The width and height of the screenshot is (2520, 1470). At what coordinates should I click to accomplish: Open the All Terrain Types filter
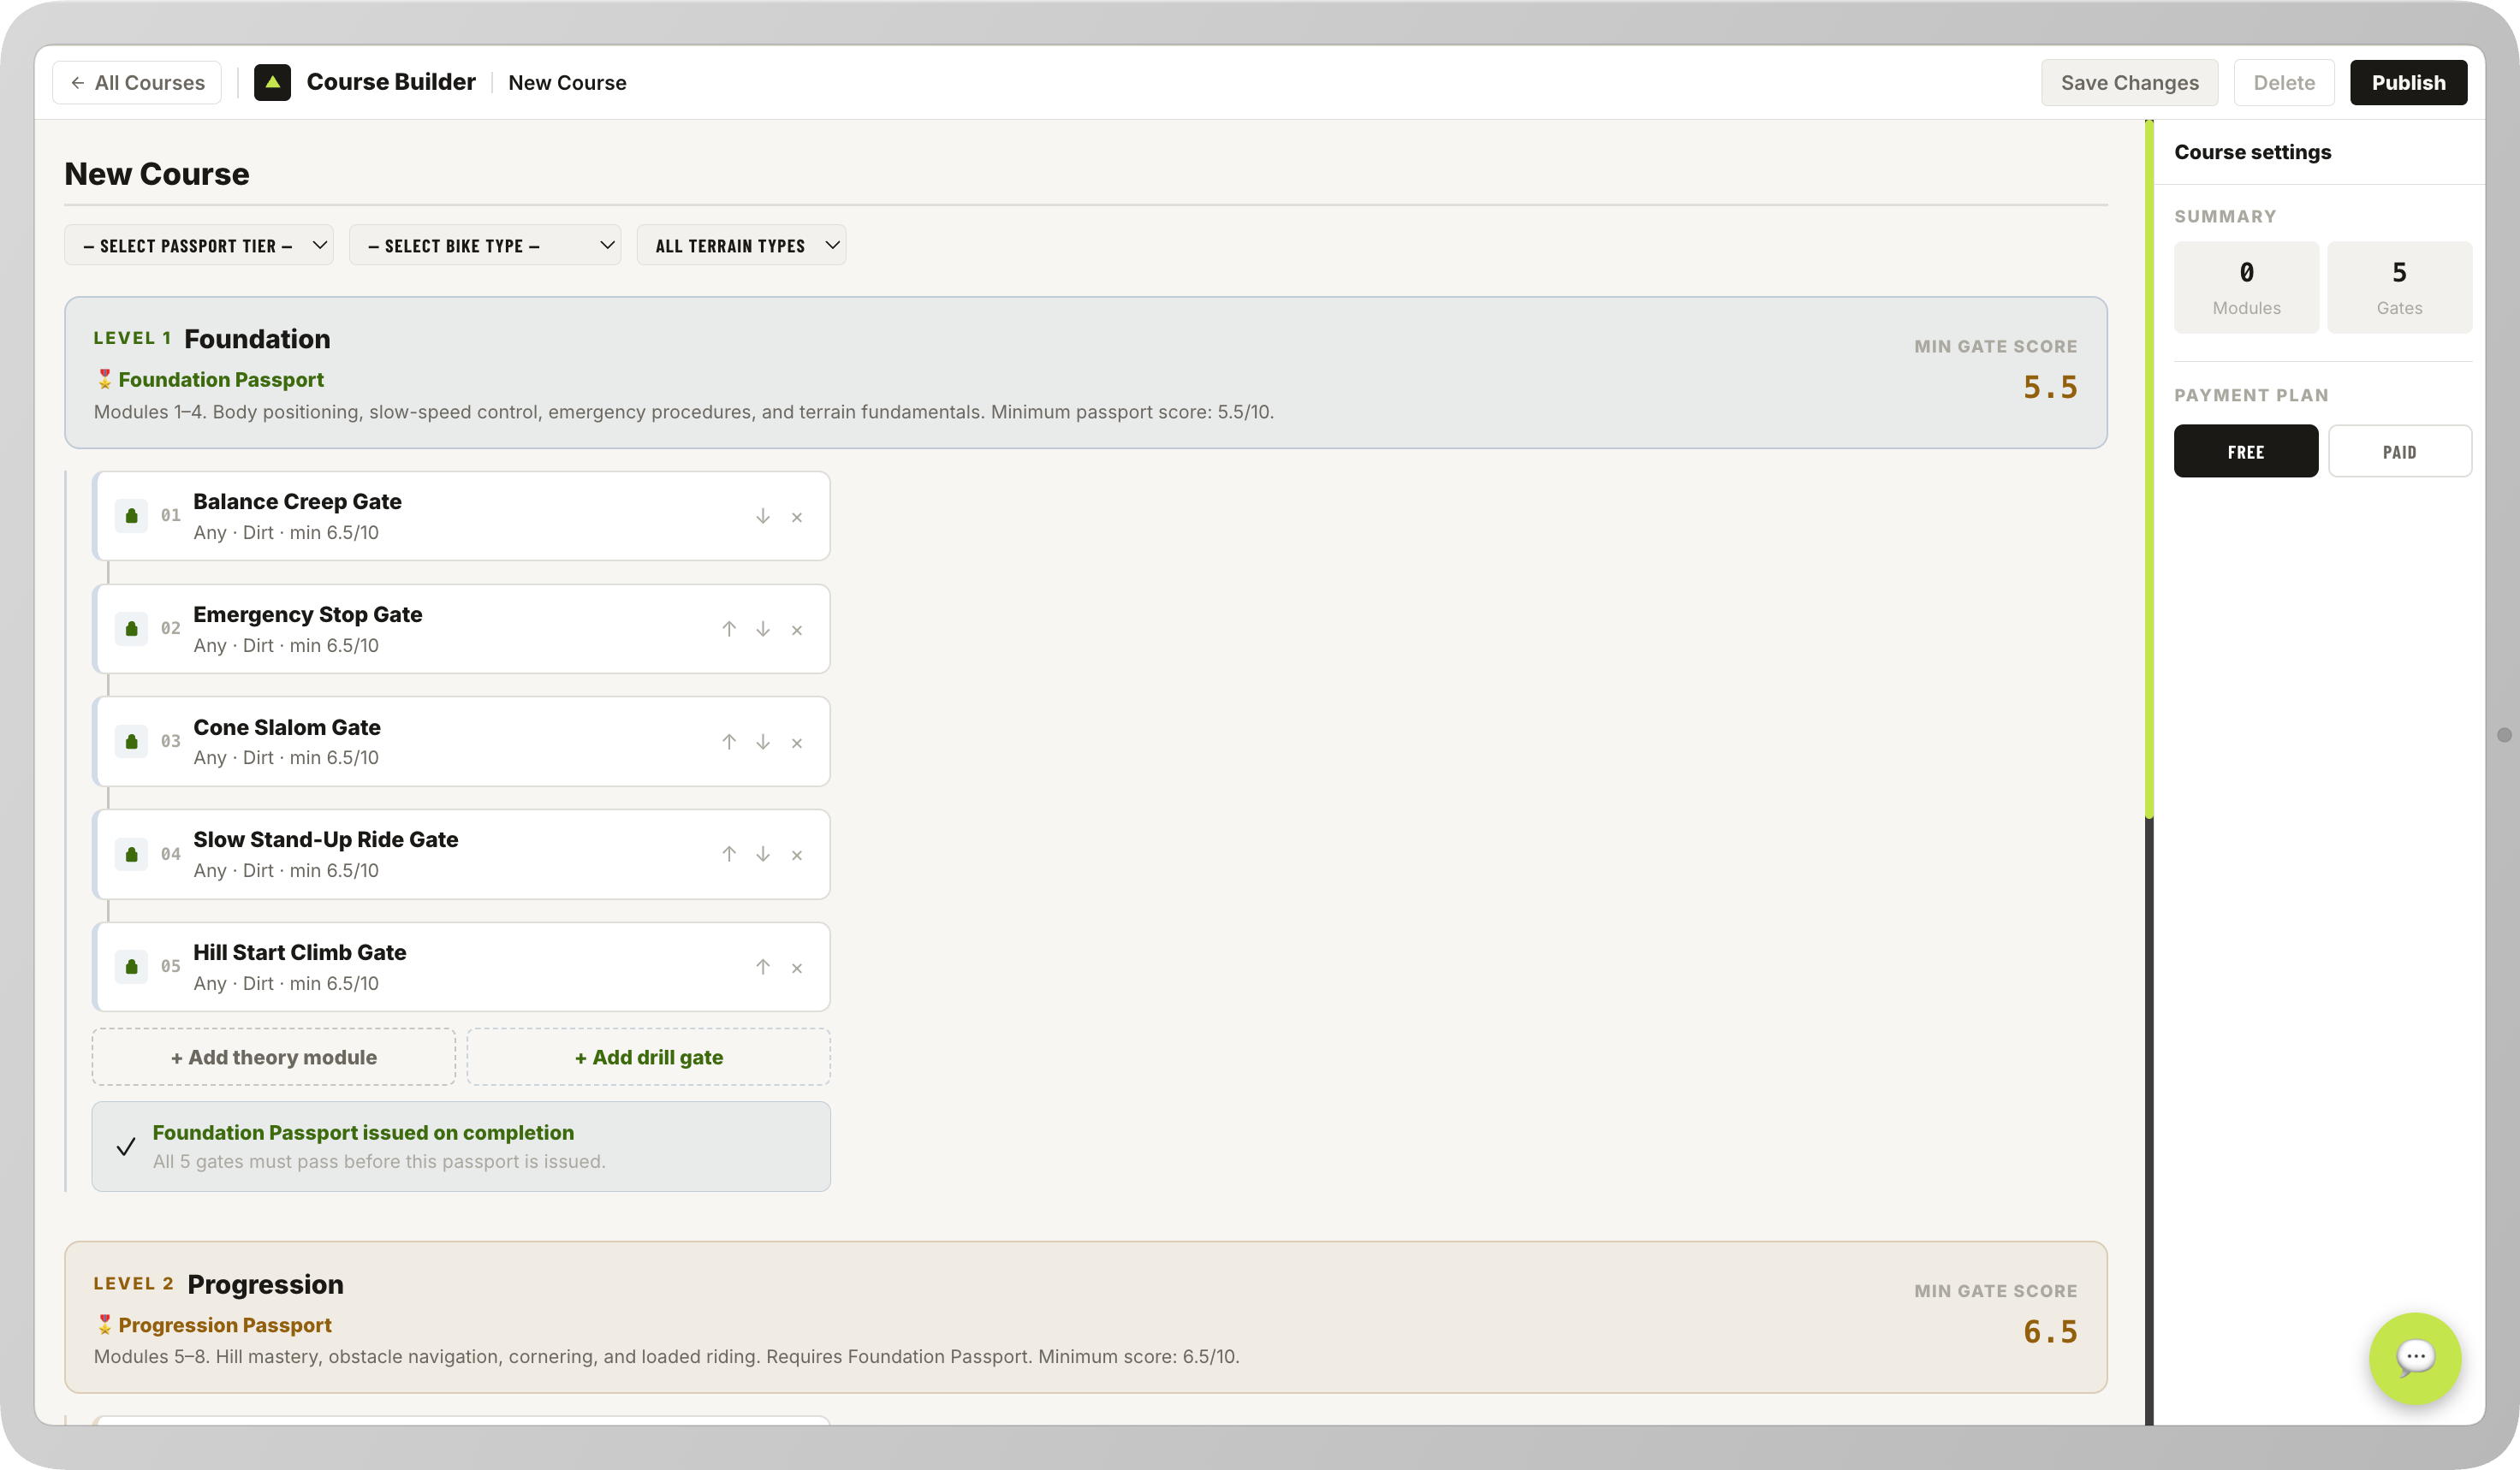pyautogui.click(x=741, y=246)
